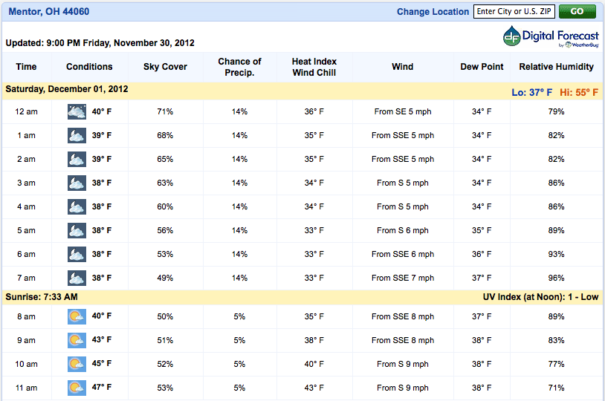This screenshot has height=401, width=605.
Task: Click the 10 am partly sunny icon
Action: coord(77,365)
